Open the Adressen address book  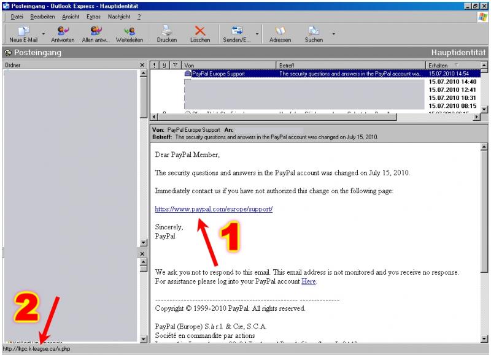click(280, 31)
